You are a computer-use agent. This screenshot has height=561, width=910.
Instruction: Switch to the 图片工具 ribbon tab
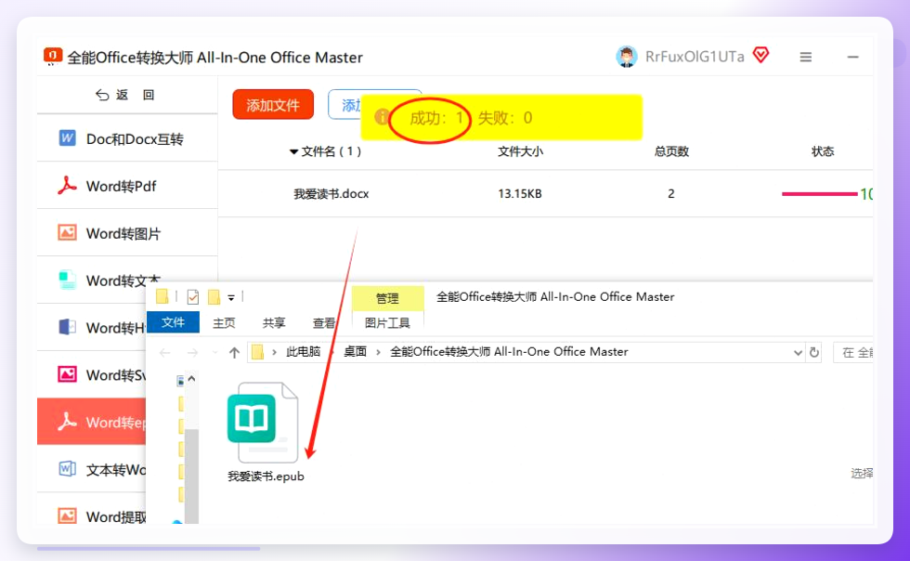(x=387, y=323)
